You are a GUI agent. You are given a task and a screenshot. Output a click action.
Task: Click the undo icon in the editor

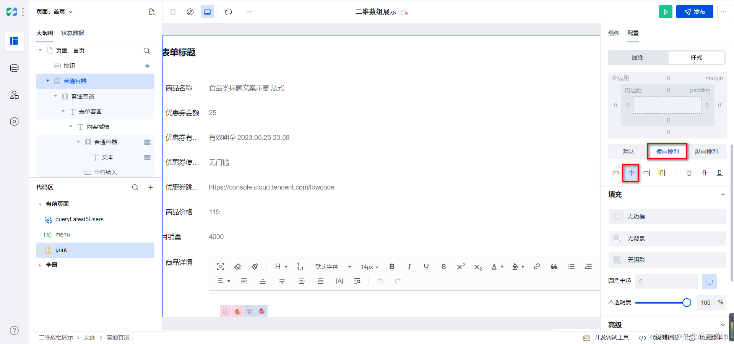pyautogui.click(x=380, y=281)
